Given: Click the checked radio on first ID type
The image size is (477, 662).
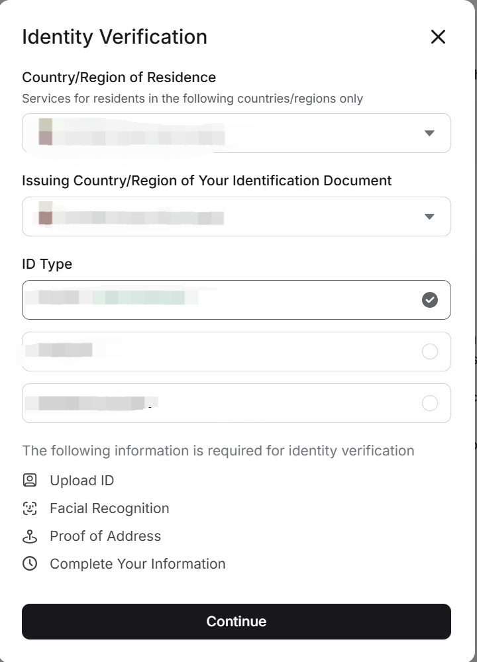Looking at the screenshot, I should coord(430,300).
